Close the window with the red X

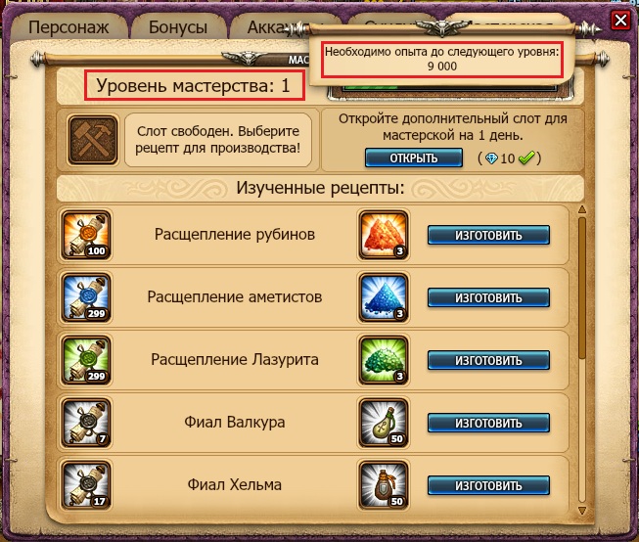pos(620,20)
